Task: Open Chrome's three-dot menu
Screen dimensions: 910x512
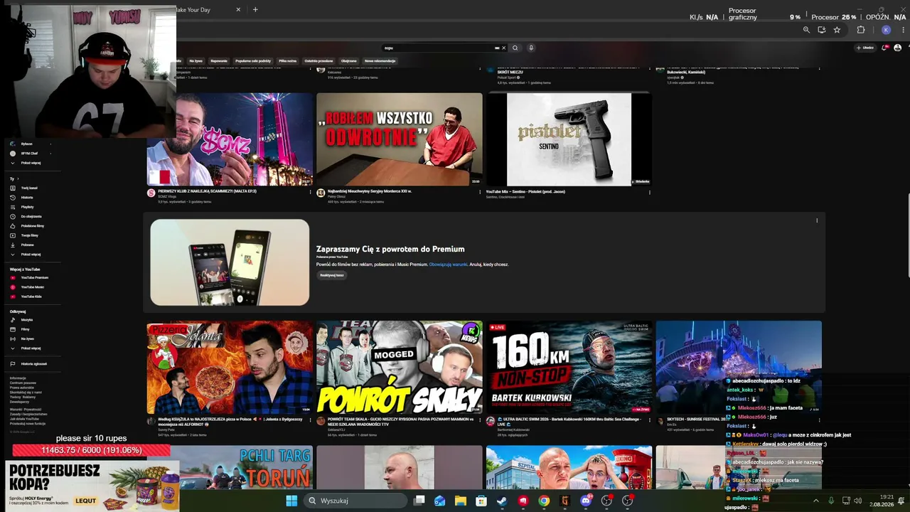Action: point(901,30)
